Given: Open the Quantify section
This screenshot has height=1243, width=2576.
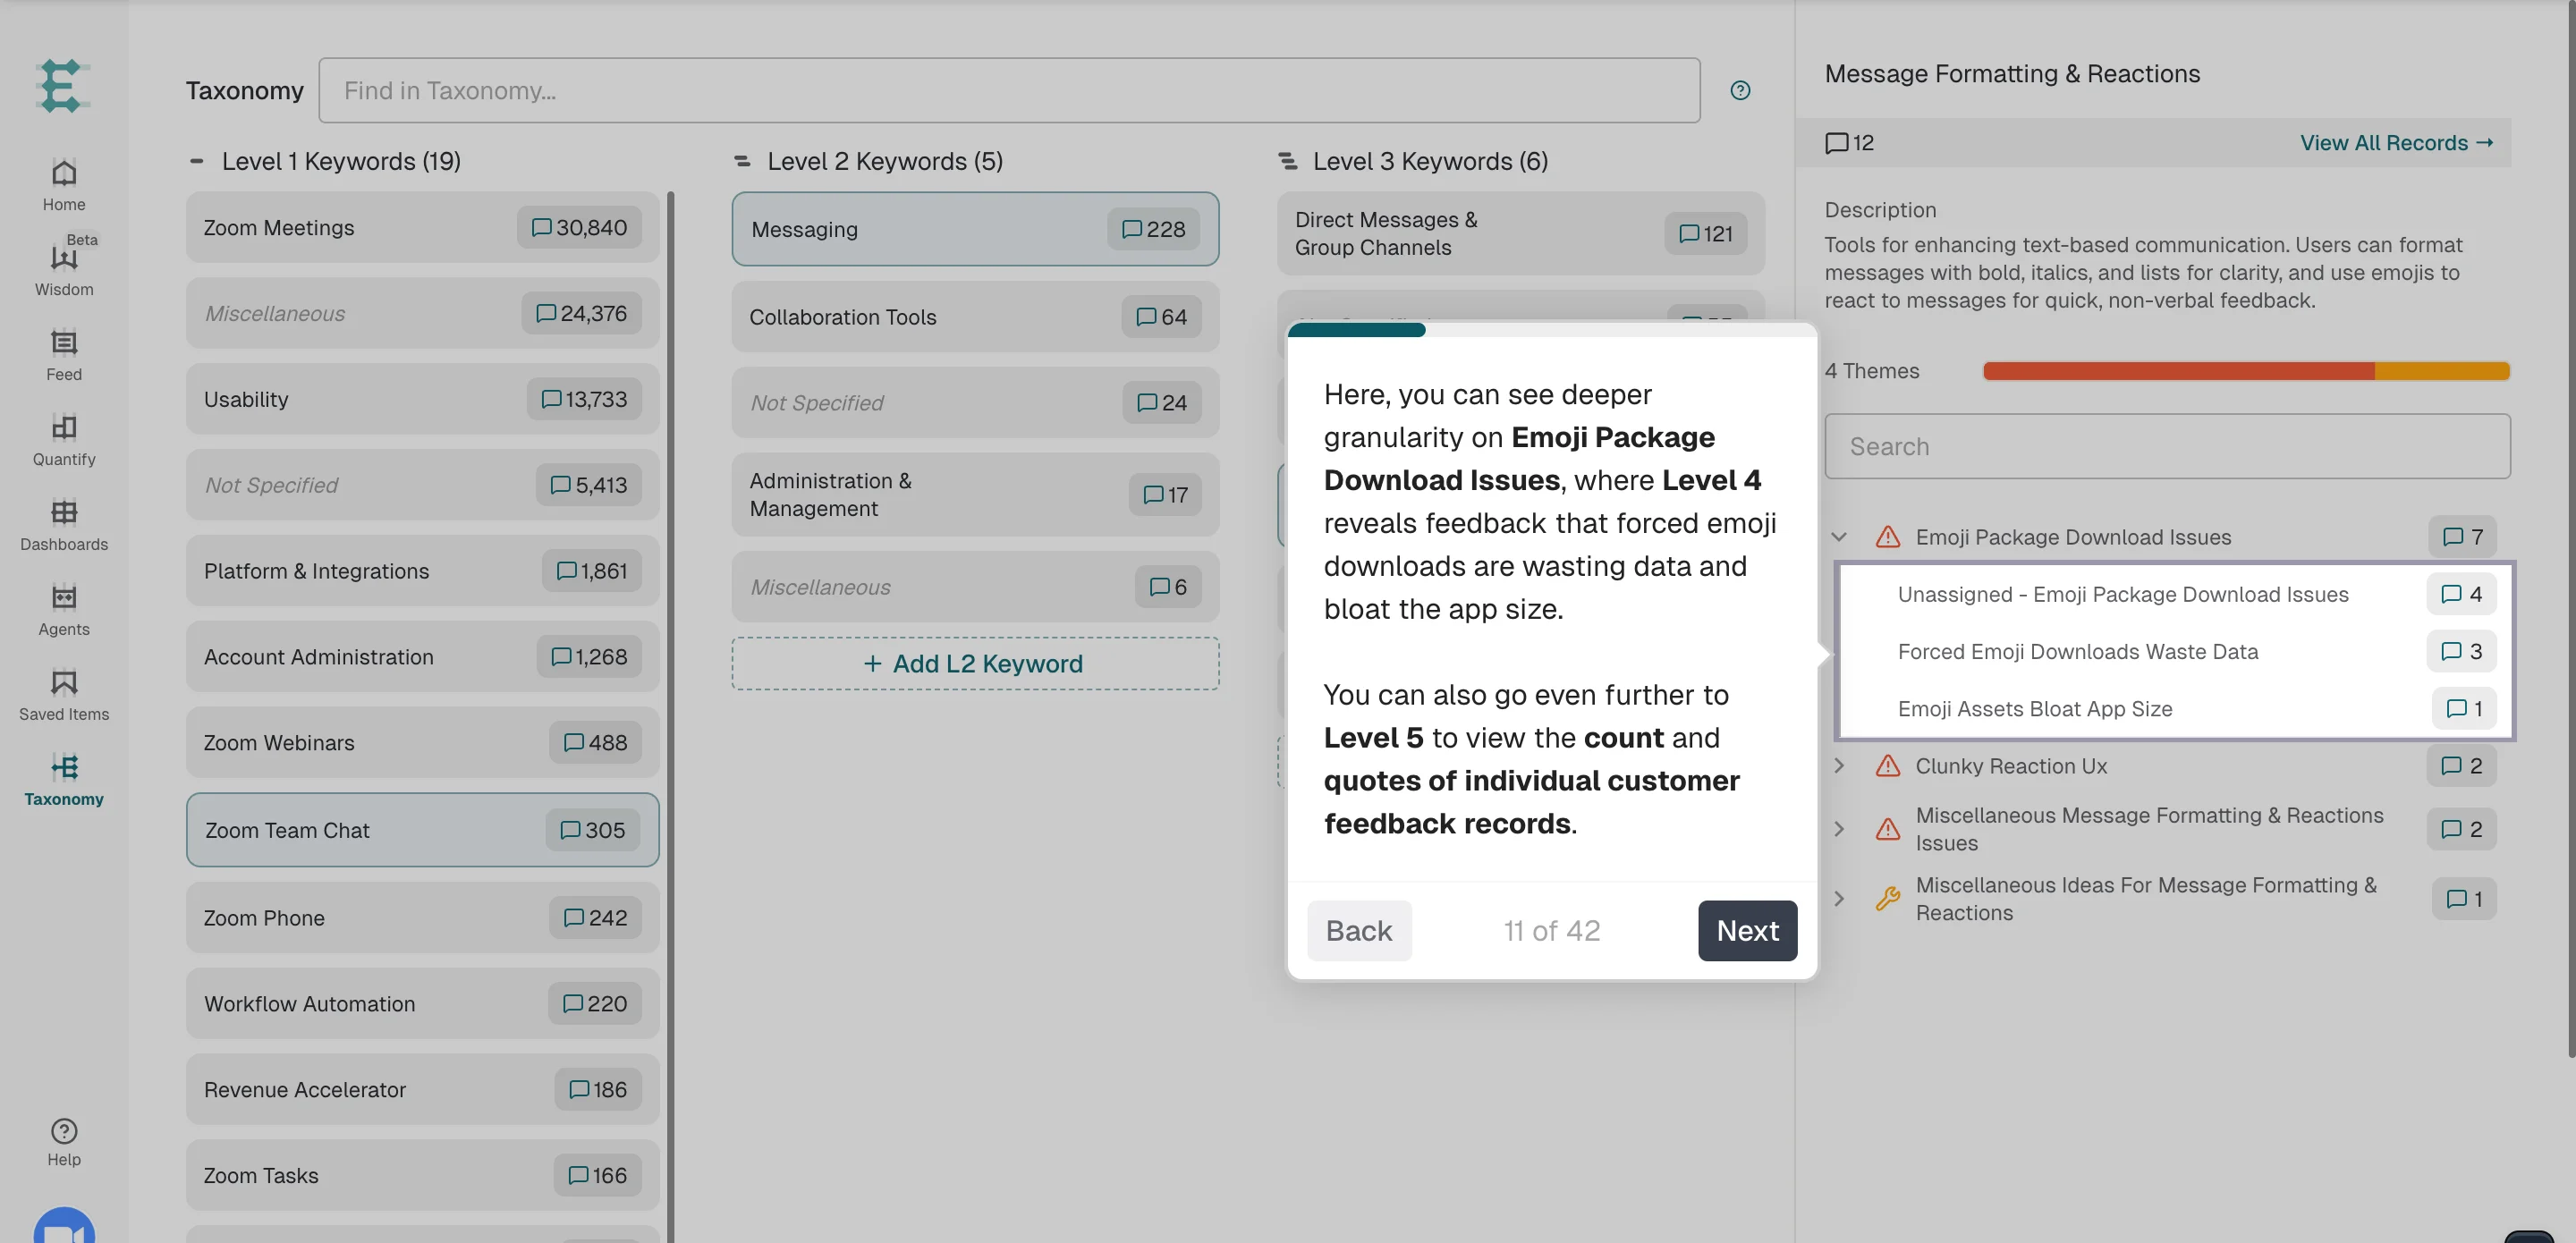Looking at the screenshot, I should (x=63, y=438).
